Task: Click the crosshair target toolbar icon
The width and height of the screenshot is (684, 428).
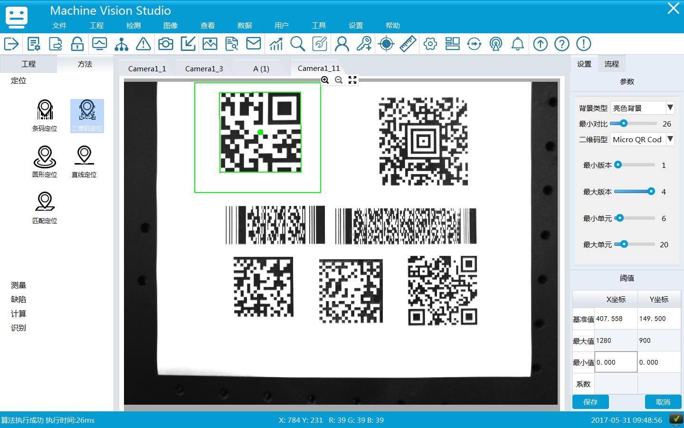Action: 386,44
